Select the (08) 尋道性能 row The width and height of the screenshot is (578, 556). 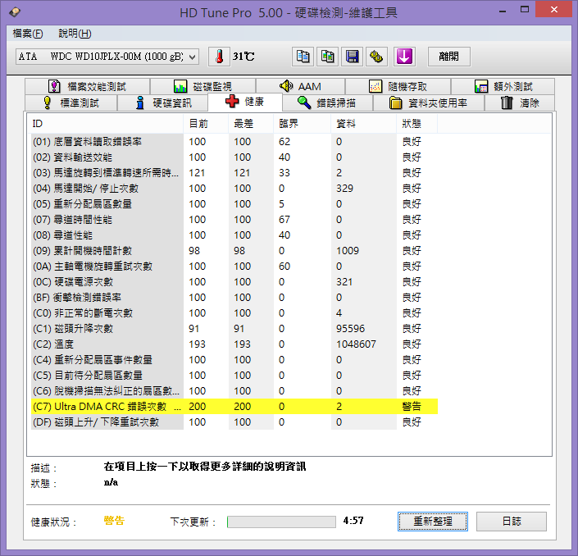pos(234,235)
